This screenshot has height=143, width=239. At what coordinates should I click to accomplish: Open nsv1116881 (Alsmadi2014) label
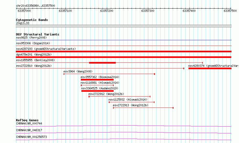[x=100, y=83]
